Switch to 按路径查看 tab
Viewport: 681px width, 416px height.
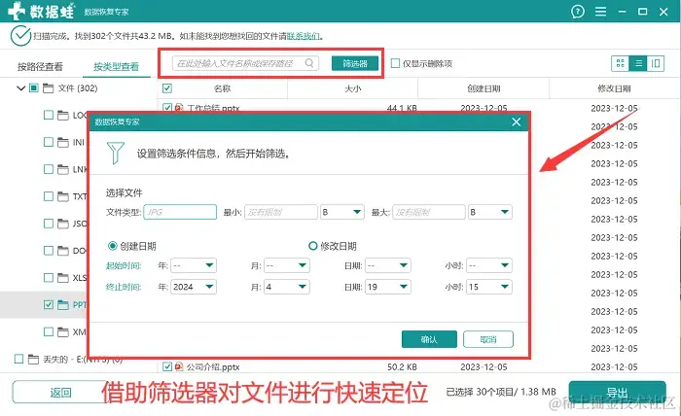coord(40,66)
